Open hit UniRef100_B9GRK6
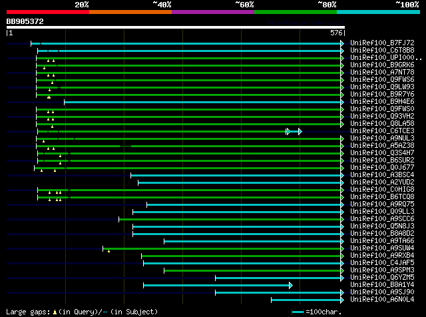 point(382,65)
